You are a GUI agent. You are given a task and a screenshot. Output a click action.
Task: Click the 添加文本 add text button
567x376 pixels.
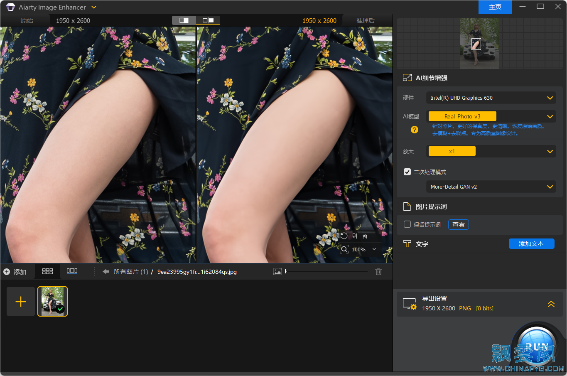click(x=531, y=244)
